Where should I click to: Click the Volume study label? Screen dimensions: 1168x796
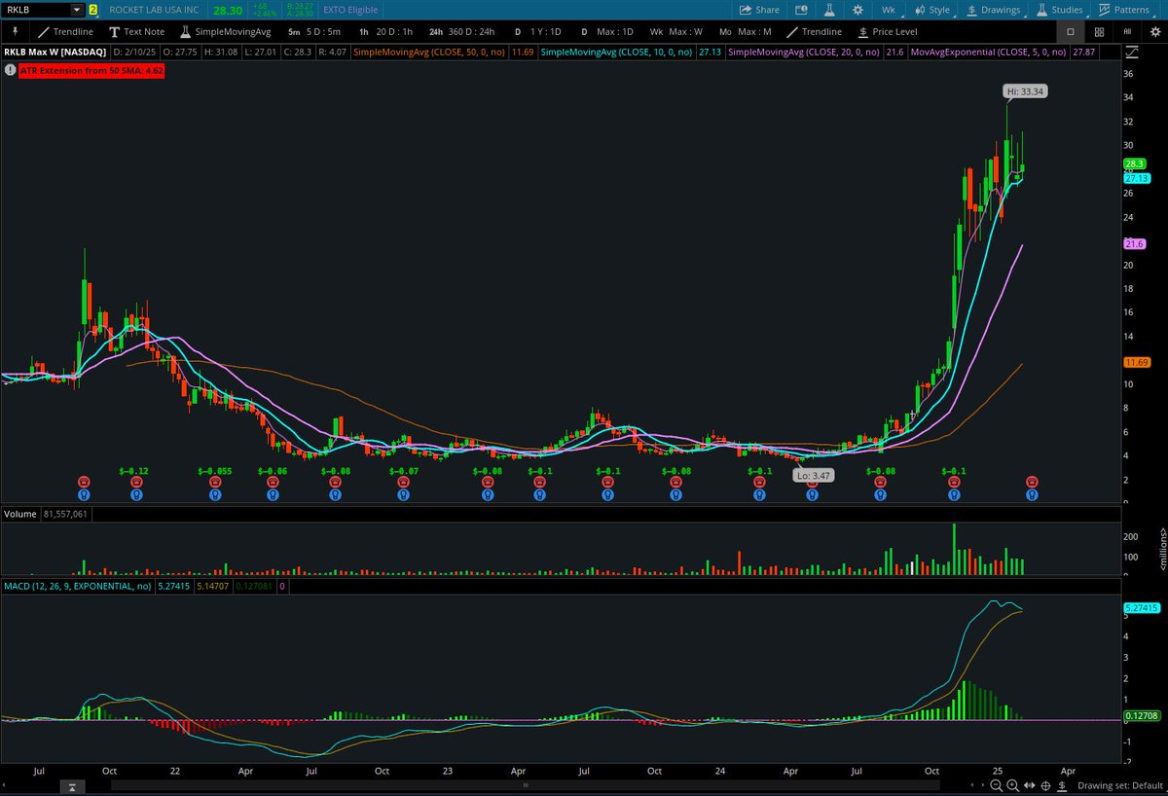tap(21, 513)
